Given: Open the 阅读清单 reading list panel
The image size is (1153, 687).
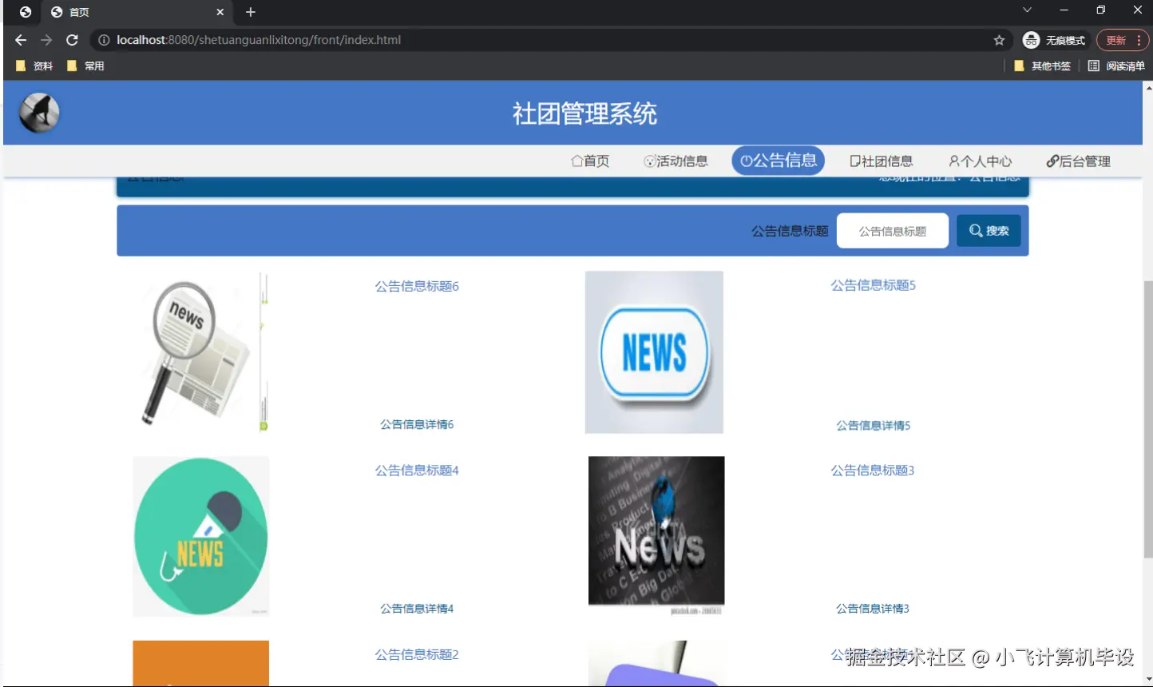Looking at the screenshot, I should click(1116, 66).
